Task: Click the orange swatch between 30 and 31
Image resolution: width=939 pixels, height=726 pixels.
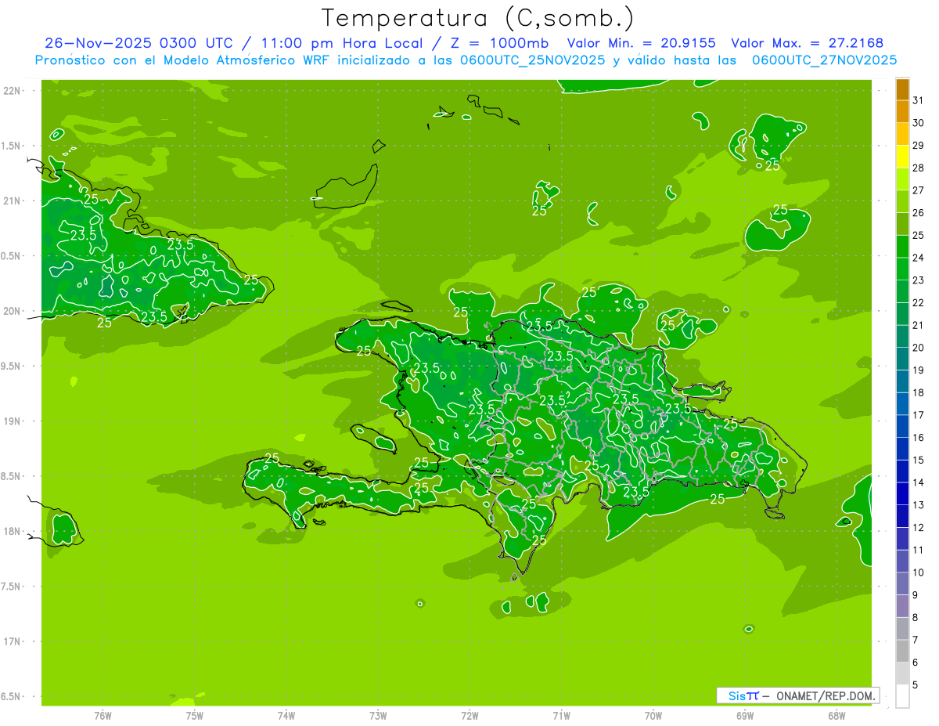Action: point(902,112)
